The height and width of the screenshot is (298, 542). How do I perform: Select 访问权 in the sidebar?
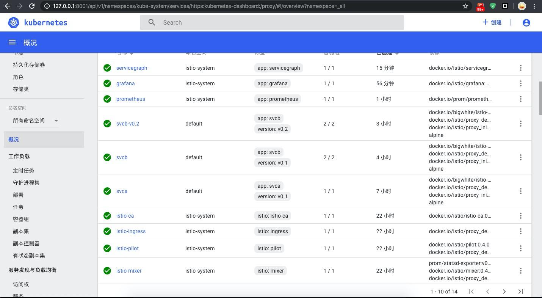click(21, 284)
